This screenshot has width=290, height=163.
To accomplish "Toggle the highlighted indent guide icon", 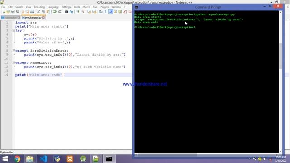I will point(111,12).
